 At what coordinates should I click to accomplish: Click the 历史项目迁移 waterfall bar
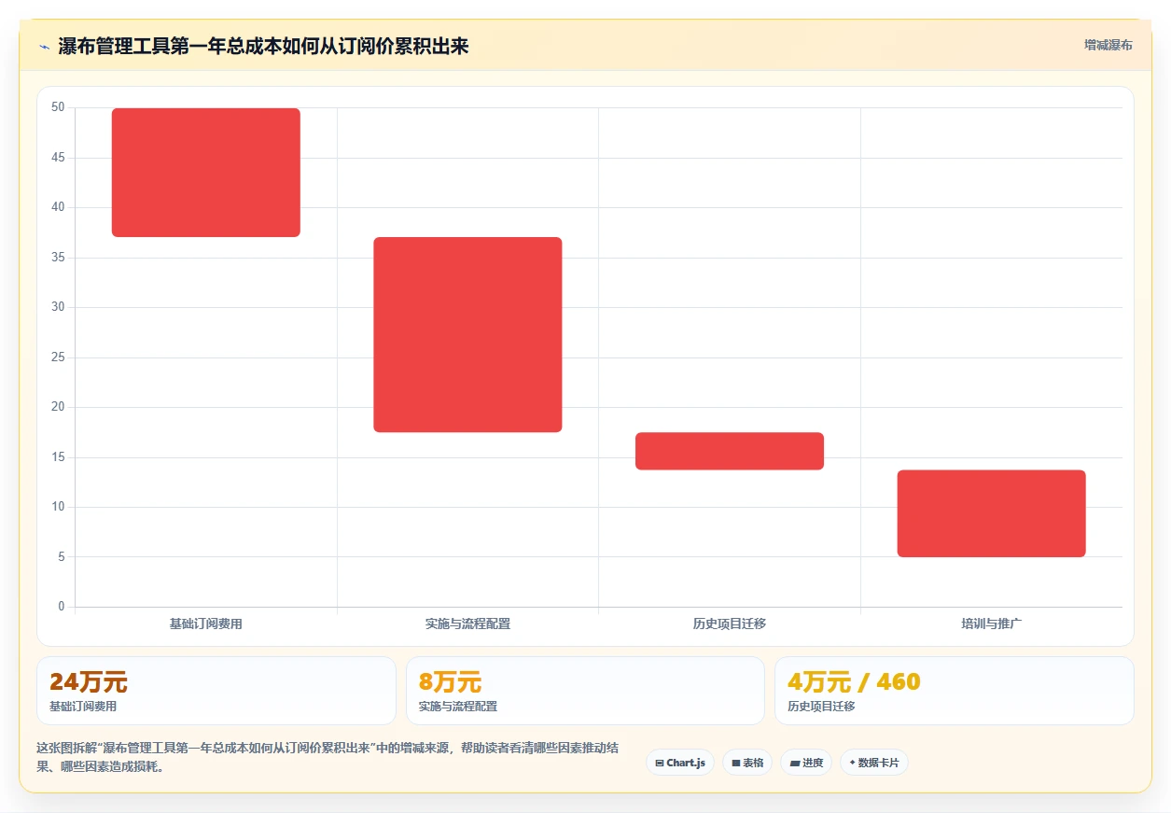(x=730, y=451)
